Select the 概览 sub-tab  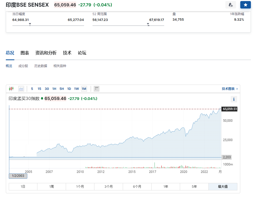click(9, 66)
